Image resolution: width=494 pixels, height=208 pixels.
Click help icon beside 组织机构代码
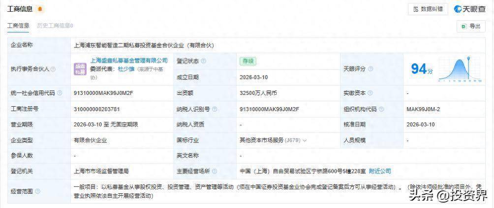(x=381, y=109)
